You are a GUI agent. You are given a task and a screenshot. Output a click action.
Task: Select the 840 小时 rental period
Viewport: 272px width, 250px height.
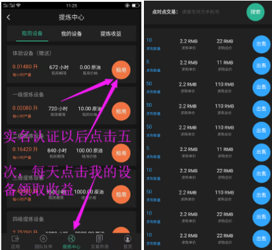click(x=57, y=150)
